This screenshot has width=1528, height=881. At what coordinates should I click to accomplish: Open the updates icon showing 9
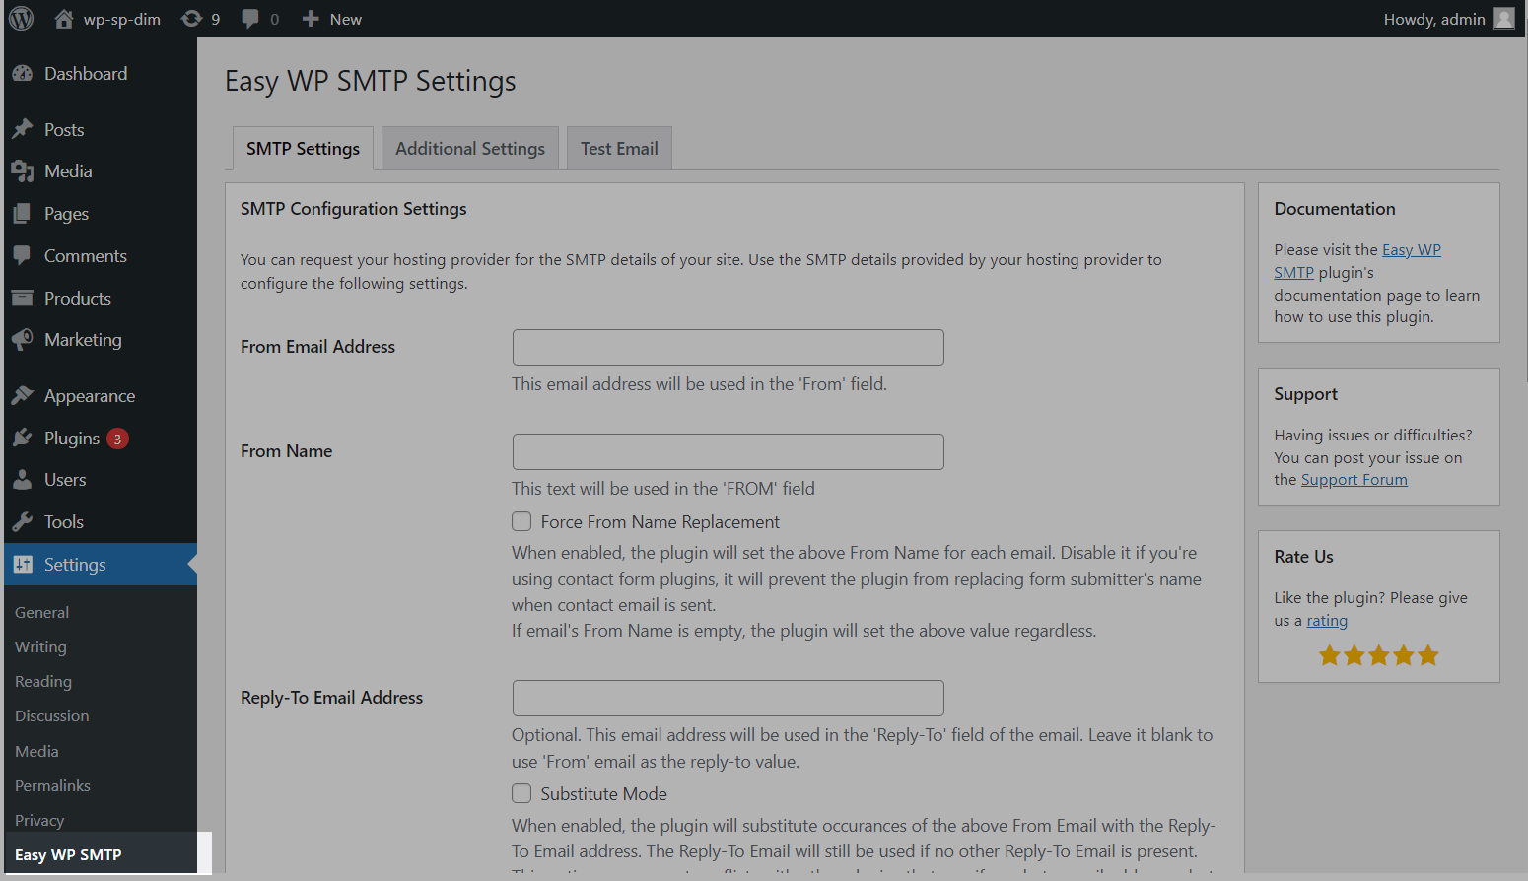coord(191,19)
